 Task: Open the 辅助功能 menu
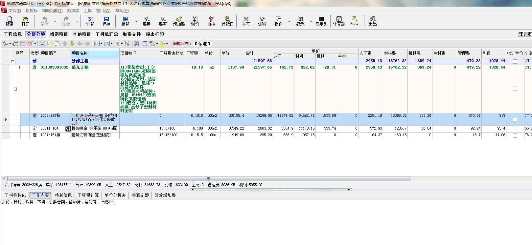pyautogui.click(x=52, y=11)
